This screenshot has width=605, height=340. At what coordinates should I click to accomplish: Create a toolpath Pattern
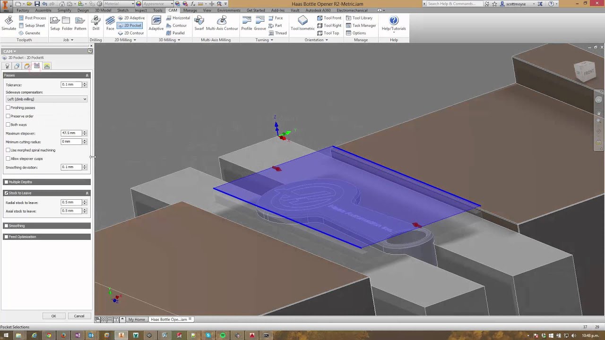(x=80, y=23)
